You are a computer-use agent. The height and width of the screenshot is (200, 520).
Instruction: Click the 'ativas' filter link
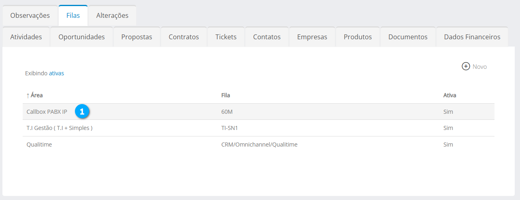56,73
